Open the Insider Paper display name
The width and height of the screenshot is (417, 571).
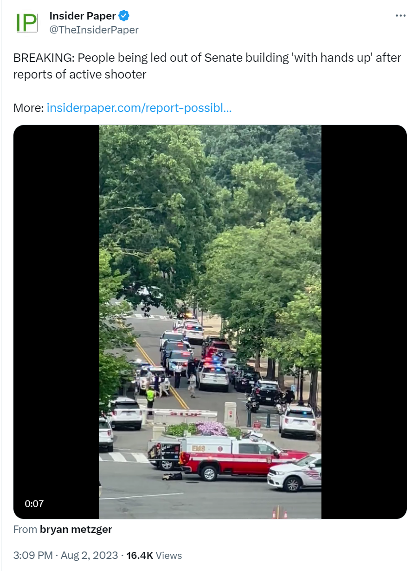(83, 16)
